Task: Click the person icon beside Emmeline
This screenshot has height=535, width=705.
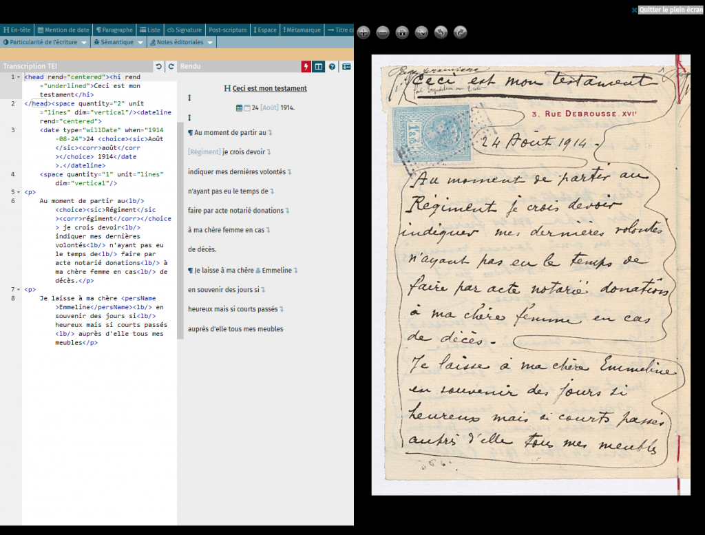Action: tap(258, 271)
